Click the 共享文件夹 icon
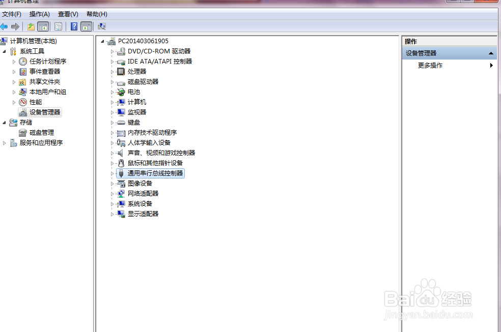Viewport: 501px width, 332px height. coord(23,82)
